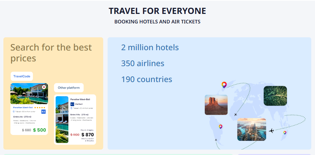Screen dimensions: 315x155
Task: Click the "350 airlines" text
Action: point(143,63)
